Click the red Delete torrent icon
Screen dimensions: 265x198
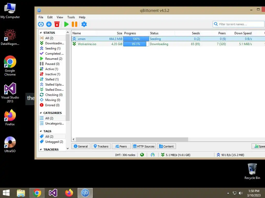pyautogui.click(x=57, y=24)
